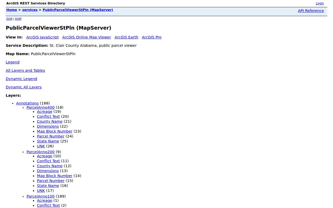
Task: View the JSON format link
Action: [9, 19]
